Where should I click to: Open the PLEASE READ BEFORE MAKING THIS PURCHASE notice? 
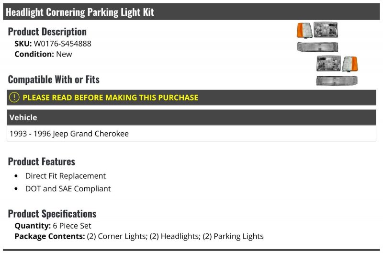110,97
